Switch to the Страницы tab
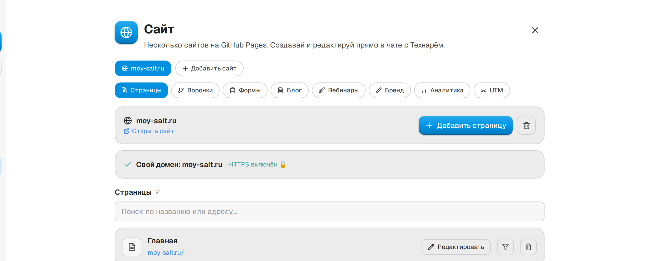This screenshot has width=653, height=261. pyautogui.click(x=141, y=90)
